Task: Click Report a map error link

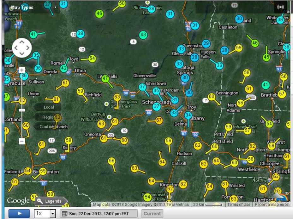Action: coord(271,205)
